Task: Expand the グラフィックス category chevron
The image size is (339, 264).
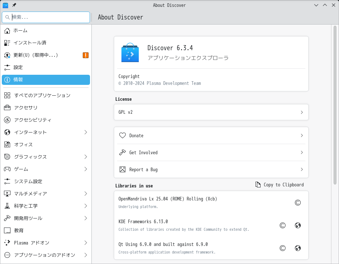Action: pos(86,157)
